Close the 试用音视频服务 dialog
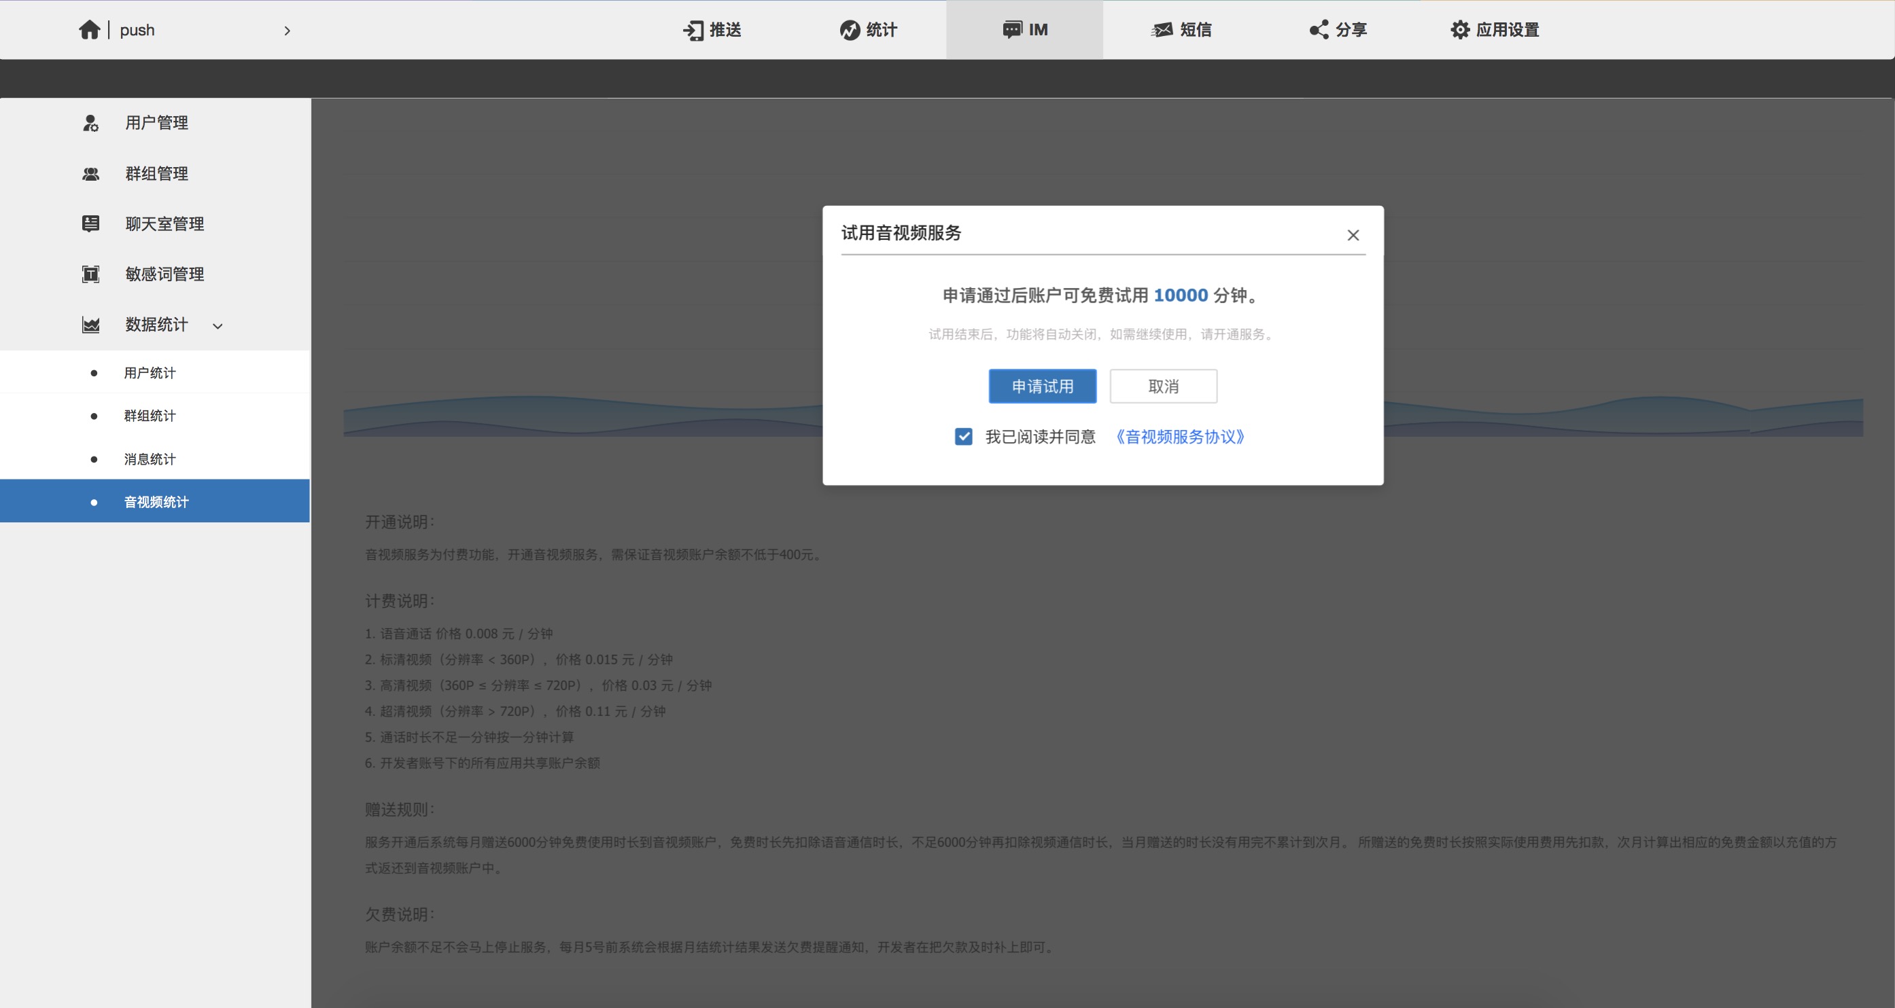Viewport: 1895px width, 1008px height. 1352,235
